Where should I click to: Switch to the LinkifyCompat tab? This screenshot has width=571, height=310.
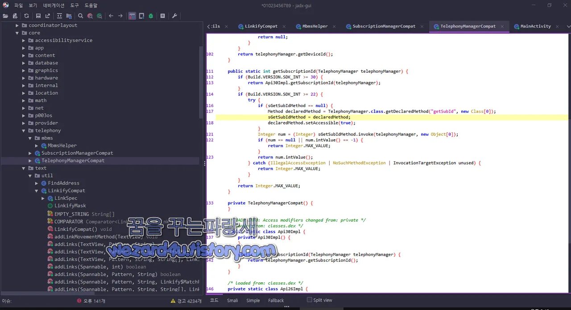pos(261,26)
